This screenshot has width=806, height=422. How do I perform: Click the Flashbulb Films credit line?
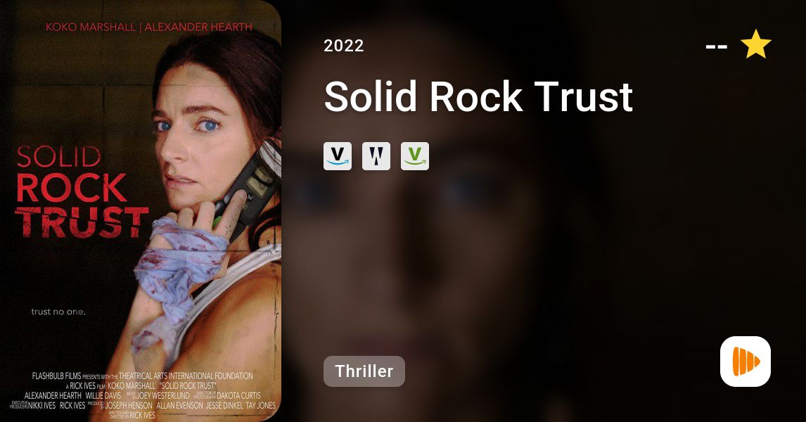click(142, 376)
